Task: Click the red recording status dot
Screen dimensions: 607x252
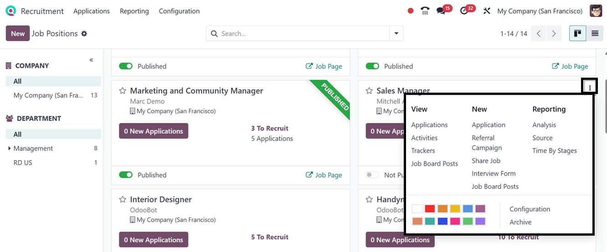Action: (x=411, y=11)
